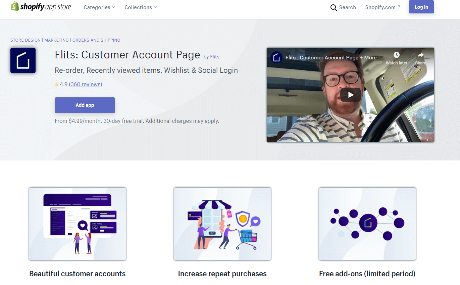Viewport: 460px width, 285px height.
Task: Open the Shopify app store logo
Action: (41, 7)
